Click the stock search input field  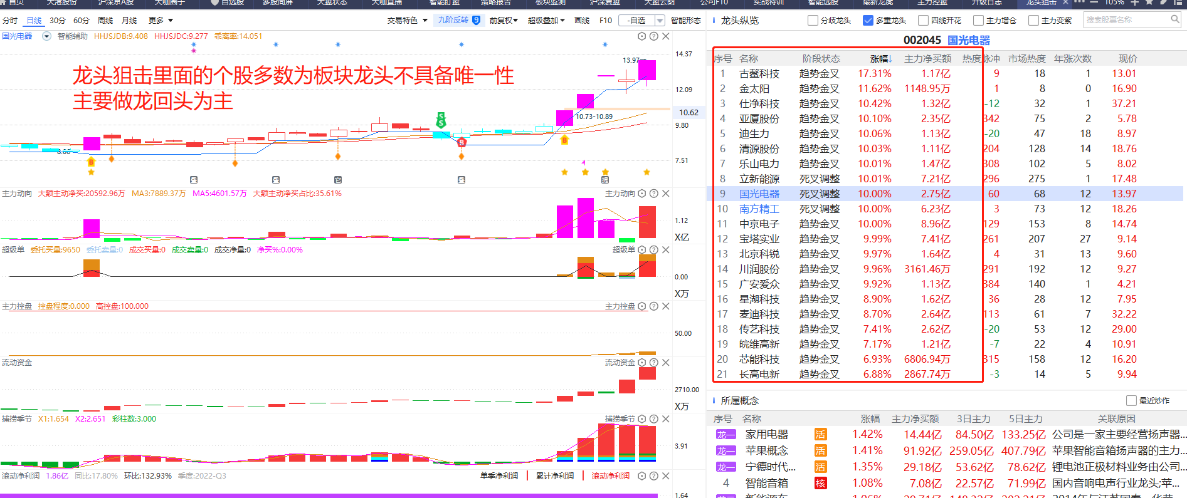pos(1127,20)
